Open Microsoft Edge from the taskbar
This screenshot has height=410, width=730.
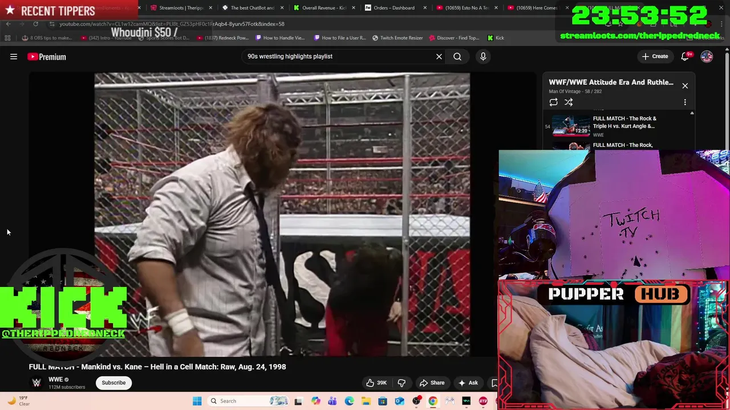(x=349, y=401)
